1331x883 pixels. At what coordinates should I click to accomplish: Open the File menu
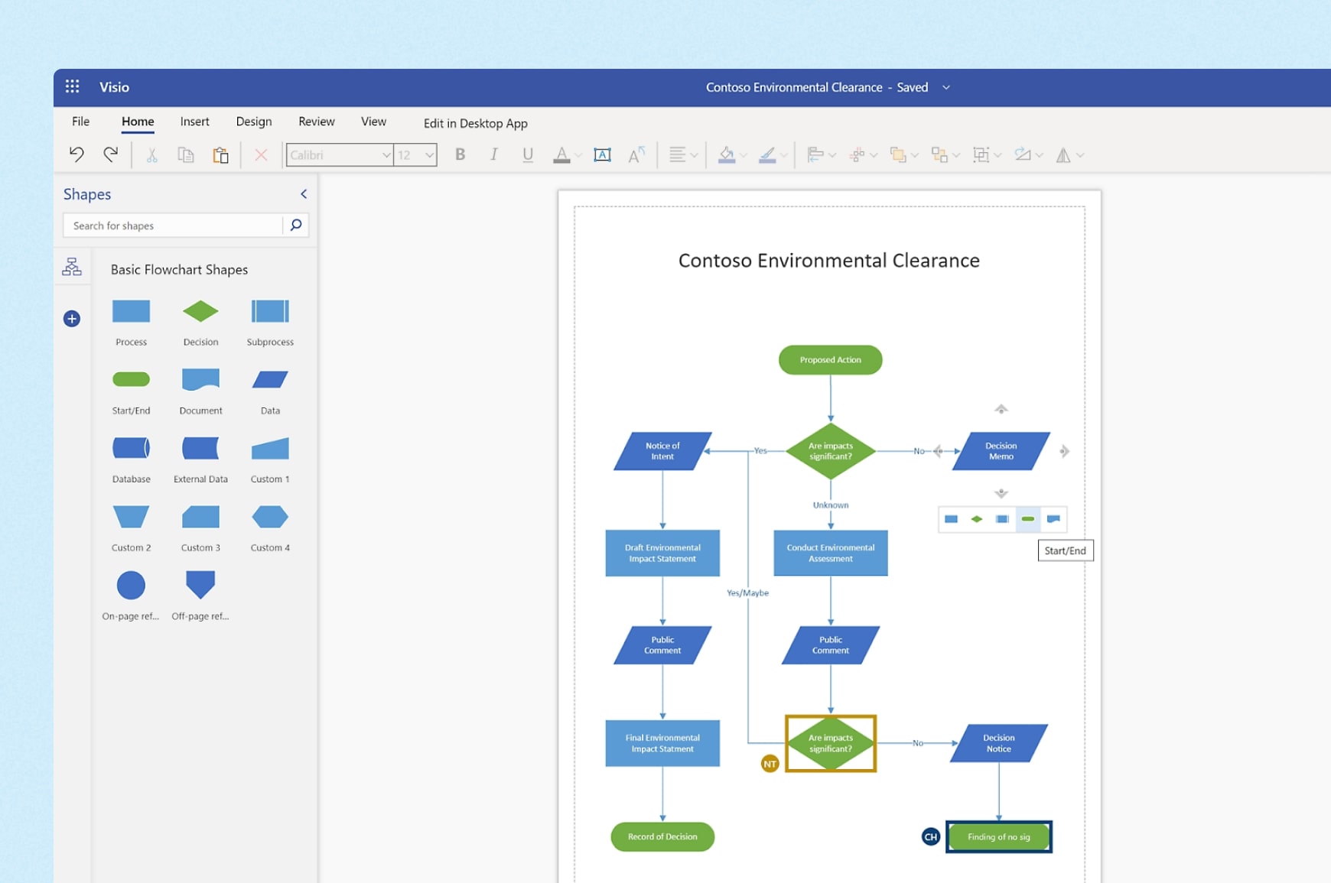pyautogui.click(x=80, y=122)
